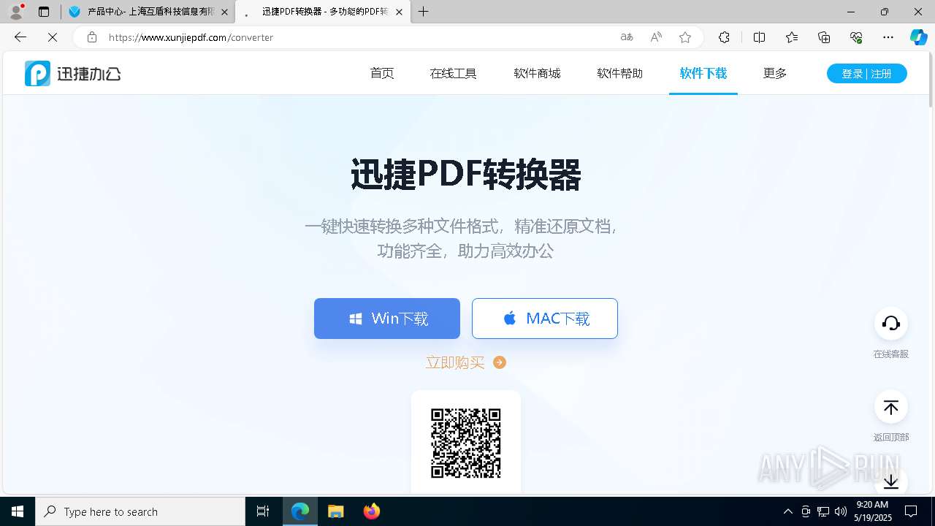The height and width of the screenshot is (526, 935).
Task: Click the download arrow floating icon
Action: (891, 481)
